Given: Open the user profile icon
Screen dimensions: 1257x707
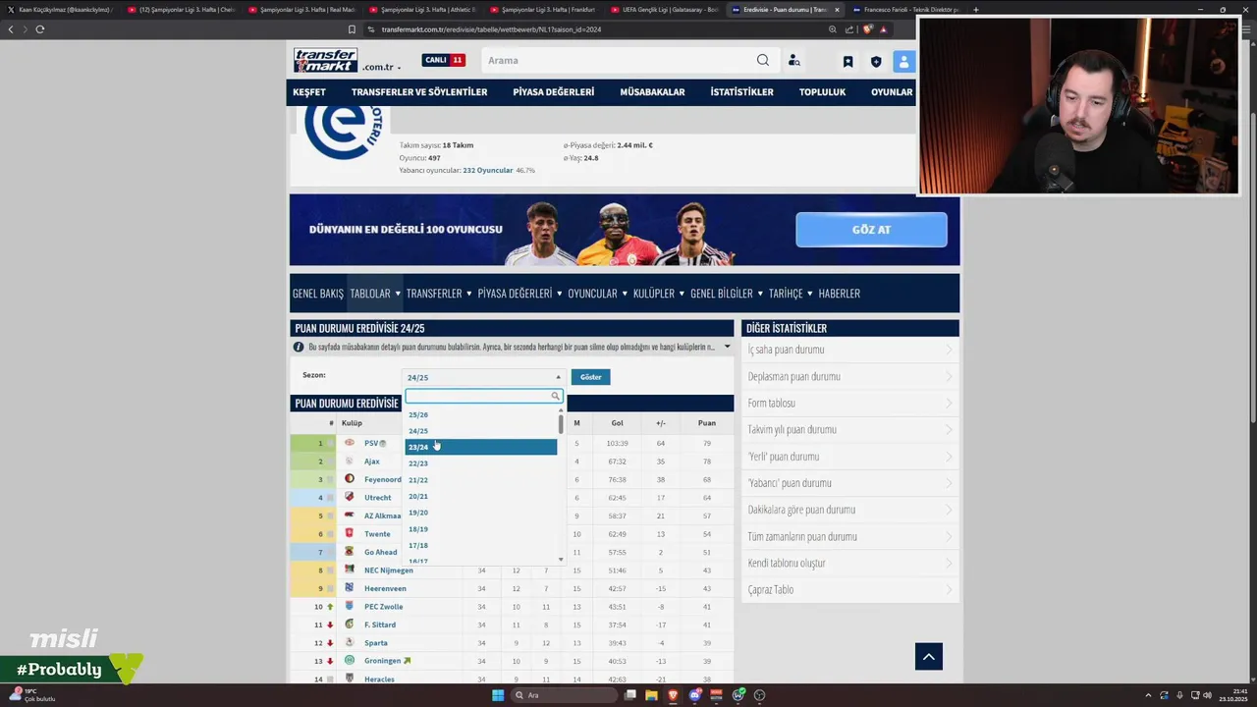Looking at the screenshot, I should [x=903, y=61].
